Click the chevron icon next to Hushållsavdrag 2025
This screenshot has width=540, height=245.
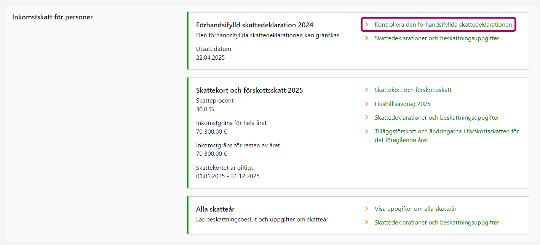point(367,104)
